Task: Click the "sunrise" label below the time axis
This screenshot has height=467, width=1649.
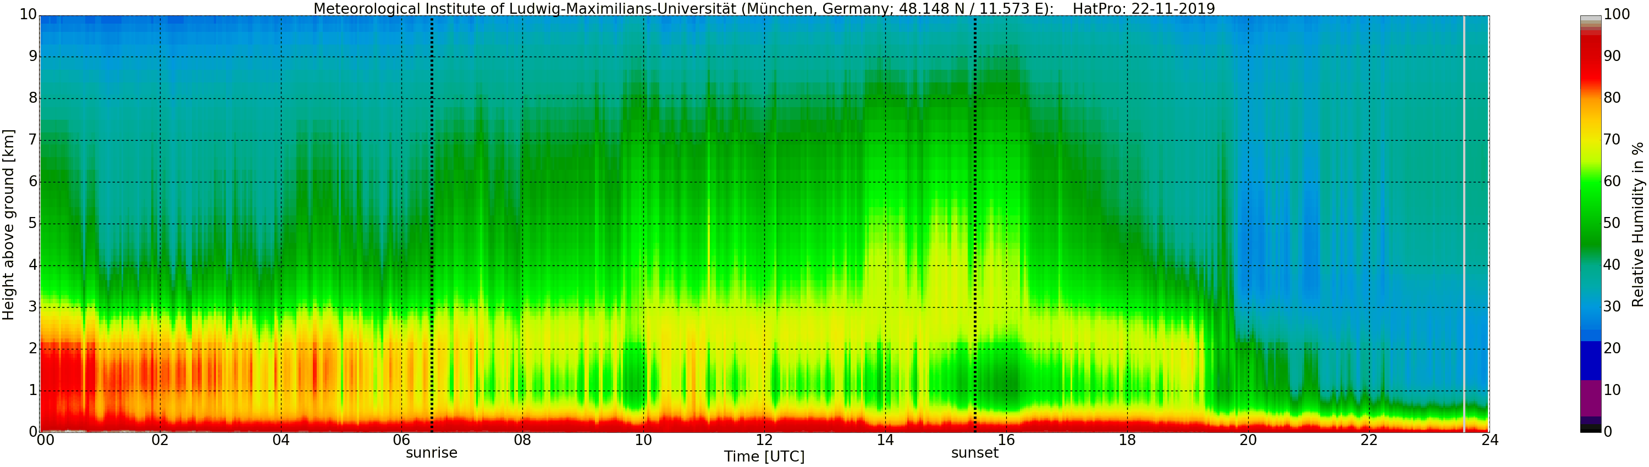Action: (x=432, y=452)
